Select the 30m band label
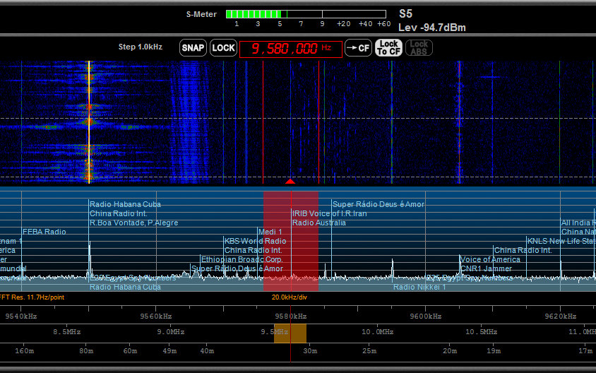This screenshot has width=596, height=373. click(x=310, y=351)
